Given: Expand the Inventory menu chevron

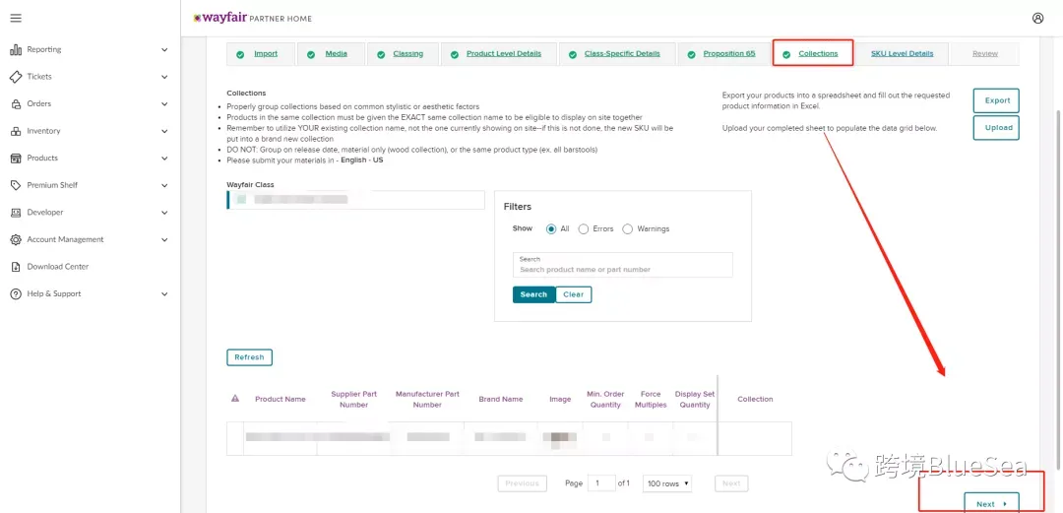Looking at the screenshot, I should coord(164,131).
